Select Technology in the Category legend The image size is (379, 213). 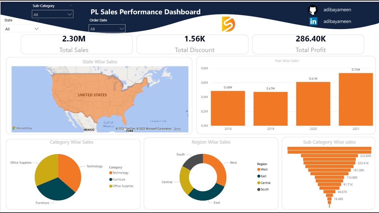(x=119, y=173)
